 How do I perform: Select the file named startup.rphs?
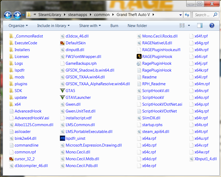coord(152,125)
